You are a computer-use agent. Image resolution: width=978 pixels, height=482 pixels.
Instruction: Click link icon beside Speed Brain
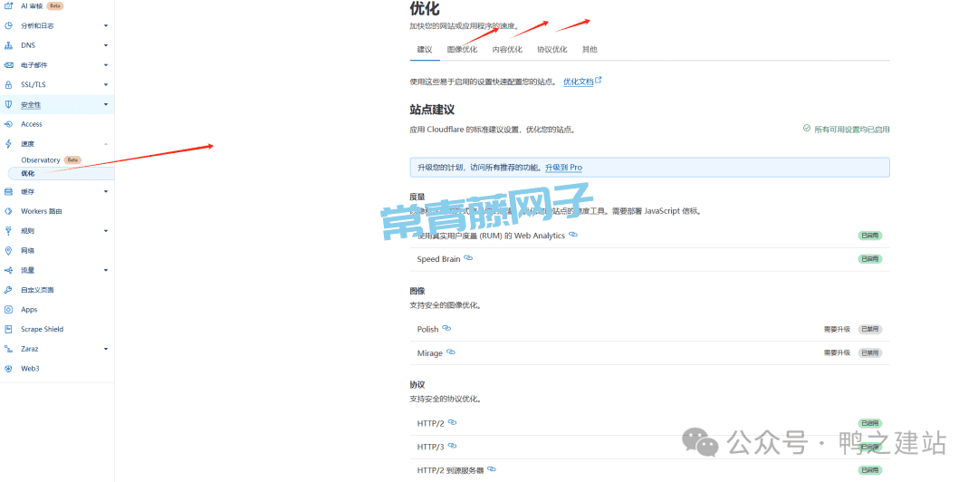point(468,258)
